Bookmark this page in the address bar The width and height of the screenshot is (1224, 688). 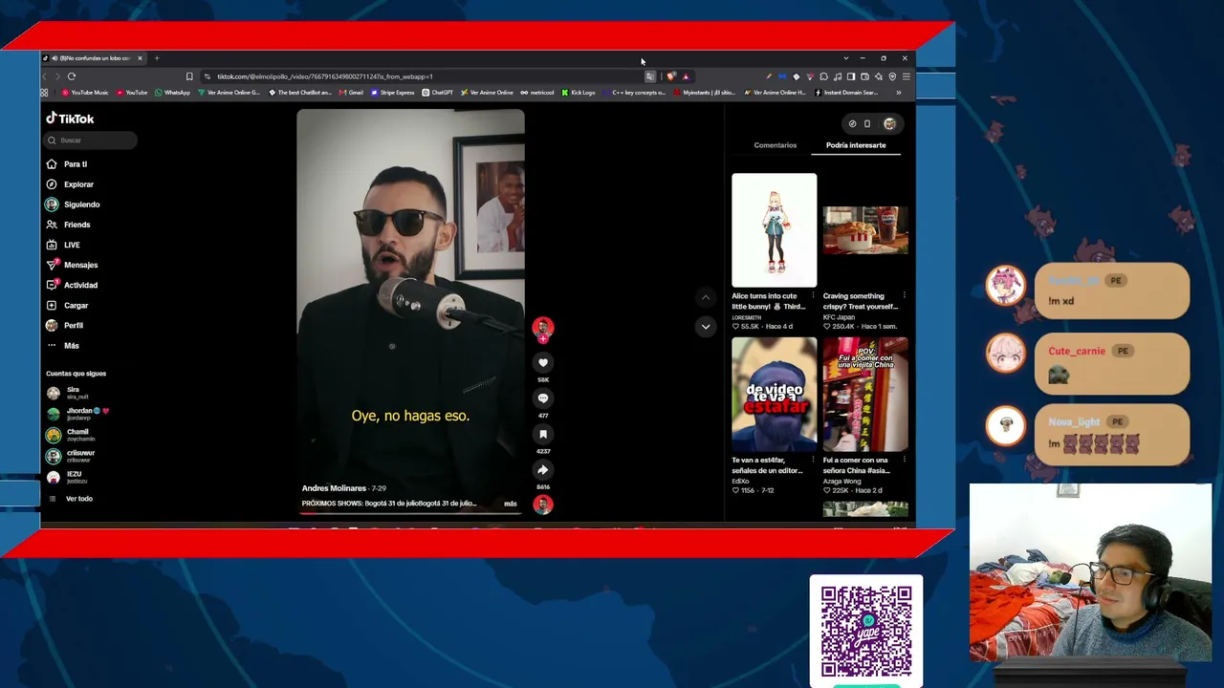(x=189, y=76)
